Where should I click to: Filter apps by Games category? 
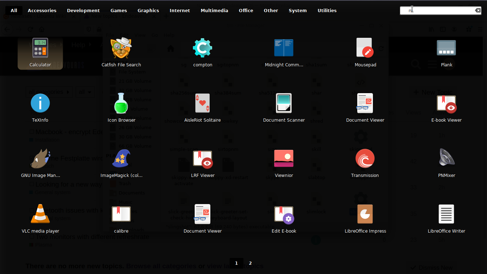click(x=119, y=10)
